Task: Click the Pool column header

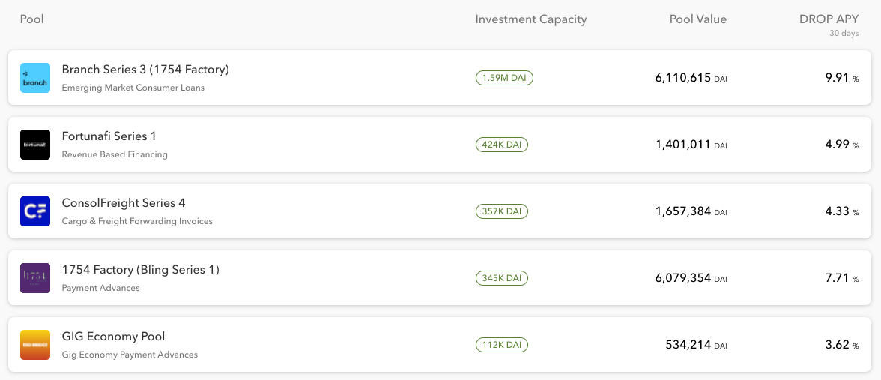Action: (32, 19)
